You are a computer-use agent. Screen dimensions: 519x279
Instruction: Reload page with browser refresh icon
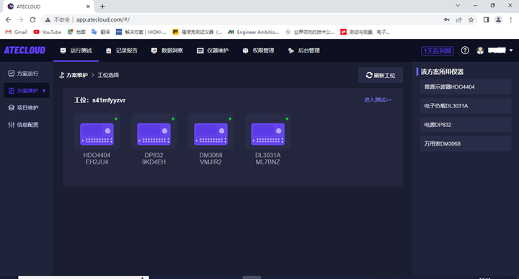click(32, 20)
